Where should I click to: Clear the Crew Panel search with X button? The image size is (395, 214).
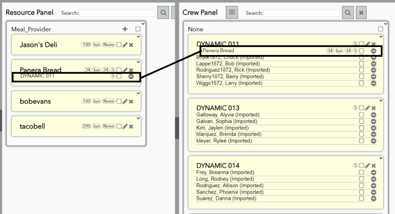pos(361,12)
